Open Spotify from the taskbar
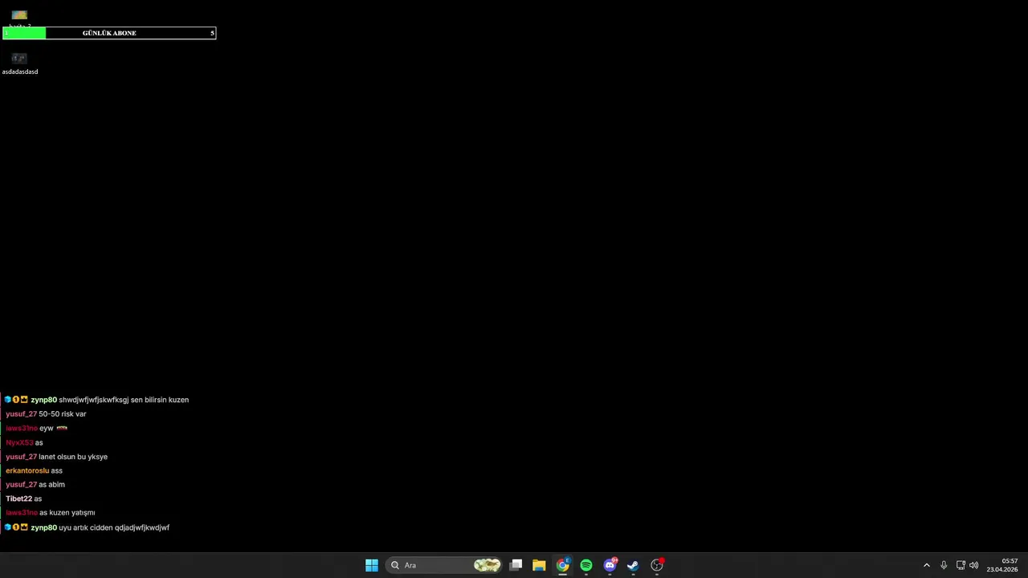Screen dimensions: 1028x578 (586, 565)
